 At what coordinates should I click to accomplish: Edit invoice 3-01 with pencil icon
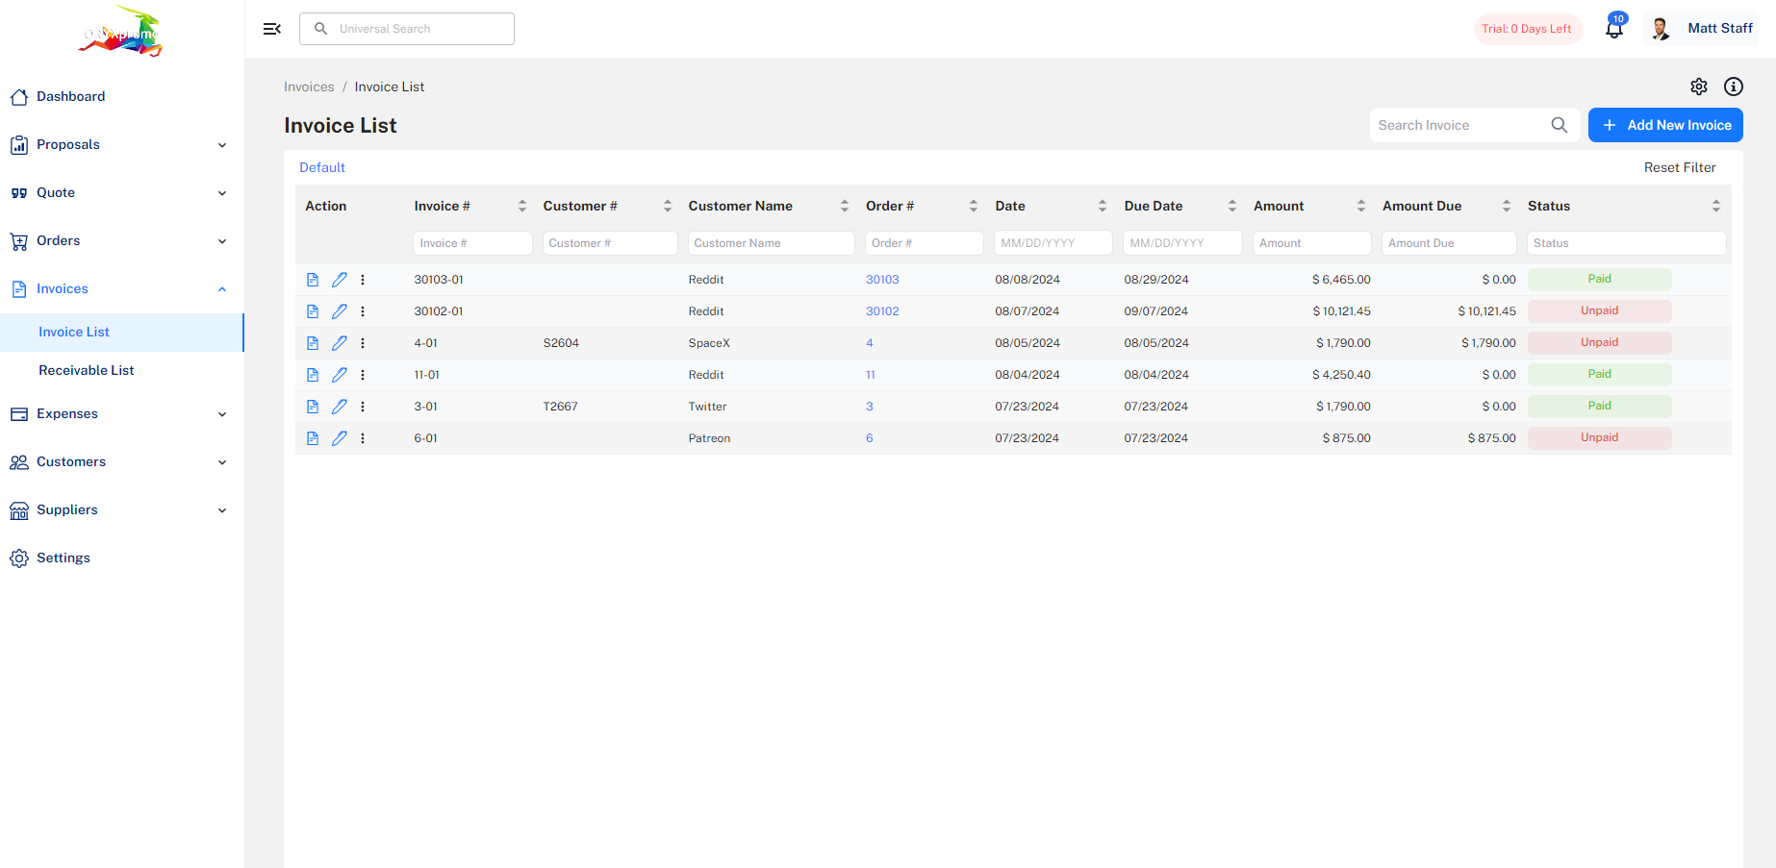[340, 407]
